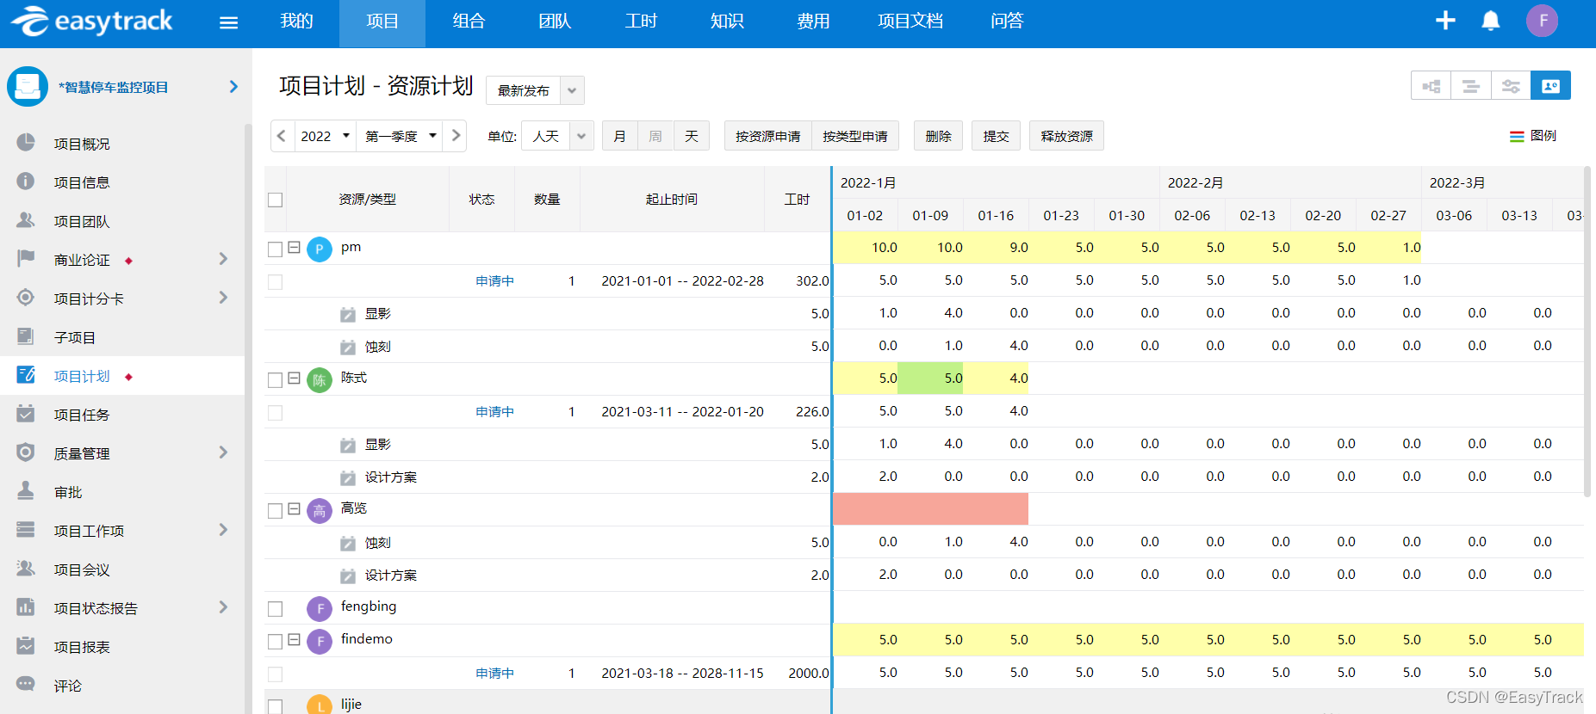The height and width of the screenshot is (714, 1596).
Task: Check pm request row 2021-01-01 checkbox
Action: pos(276,282)
